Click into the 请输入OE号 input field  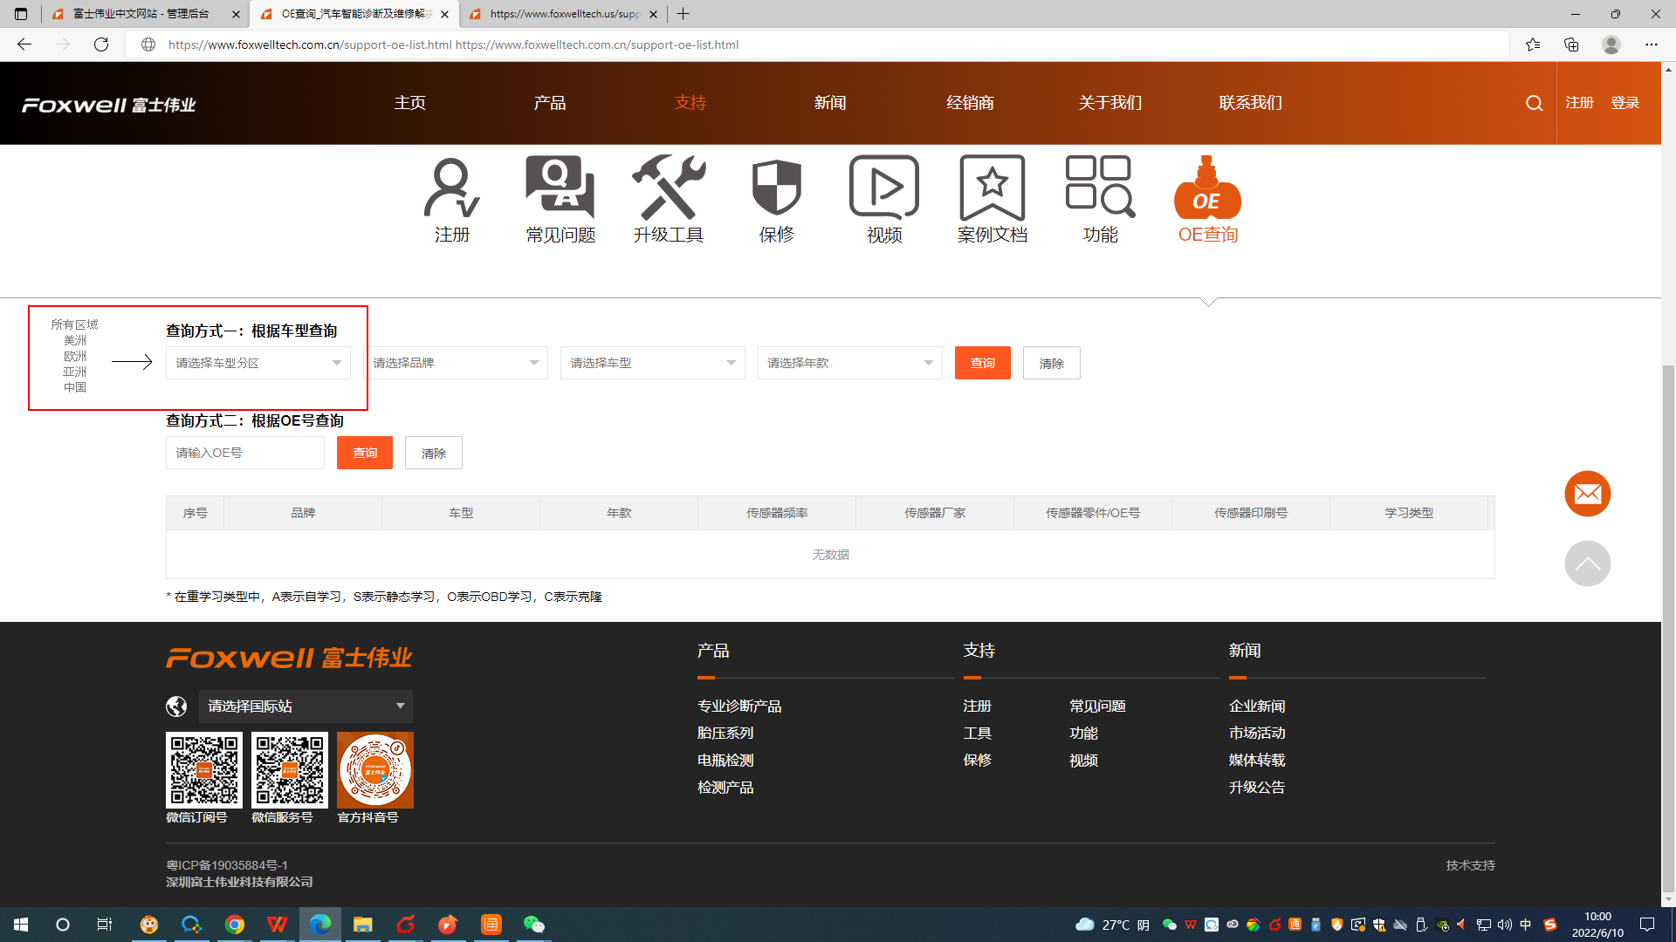tap(244, 453)
